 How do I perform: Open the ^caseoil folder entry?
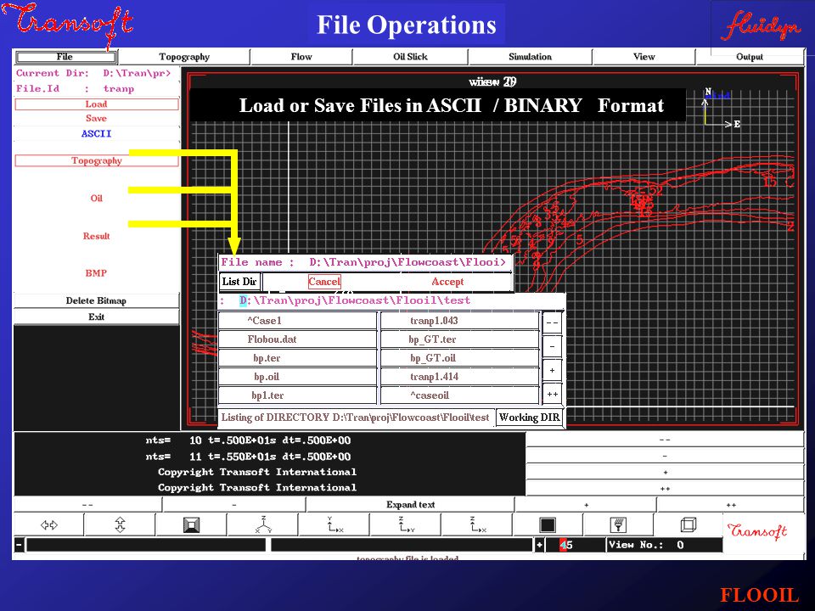[x=460, y=395]
